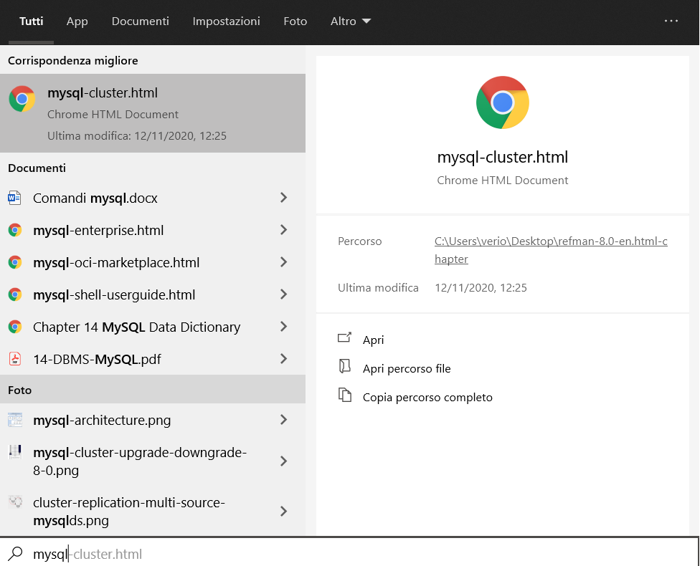700x566 pixels.
Task: Open the Percorso file path link
Action: click(551, 250)
